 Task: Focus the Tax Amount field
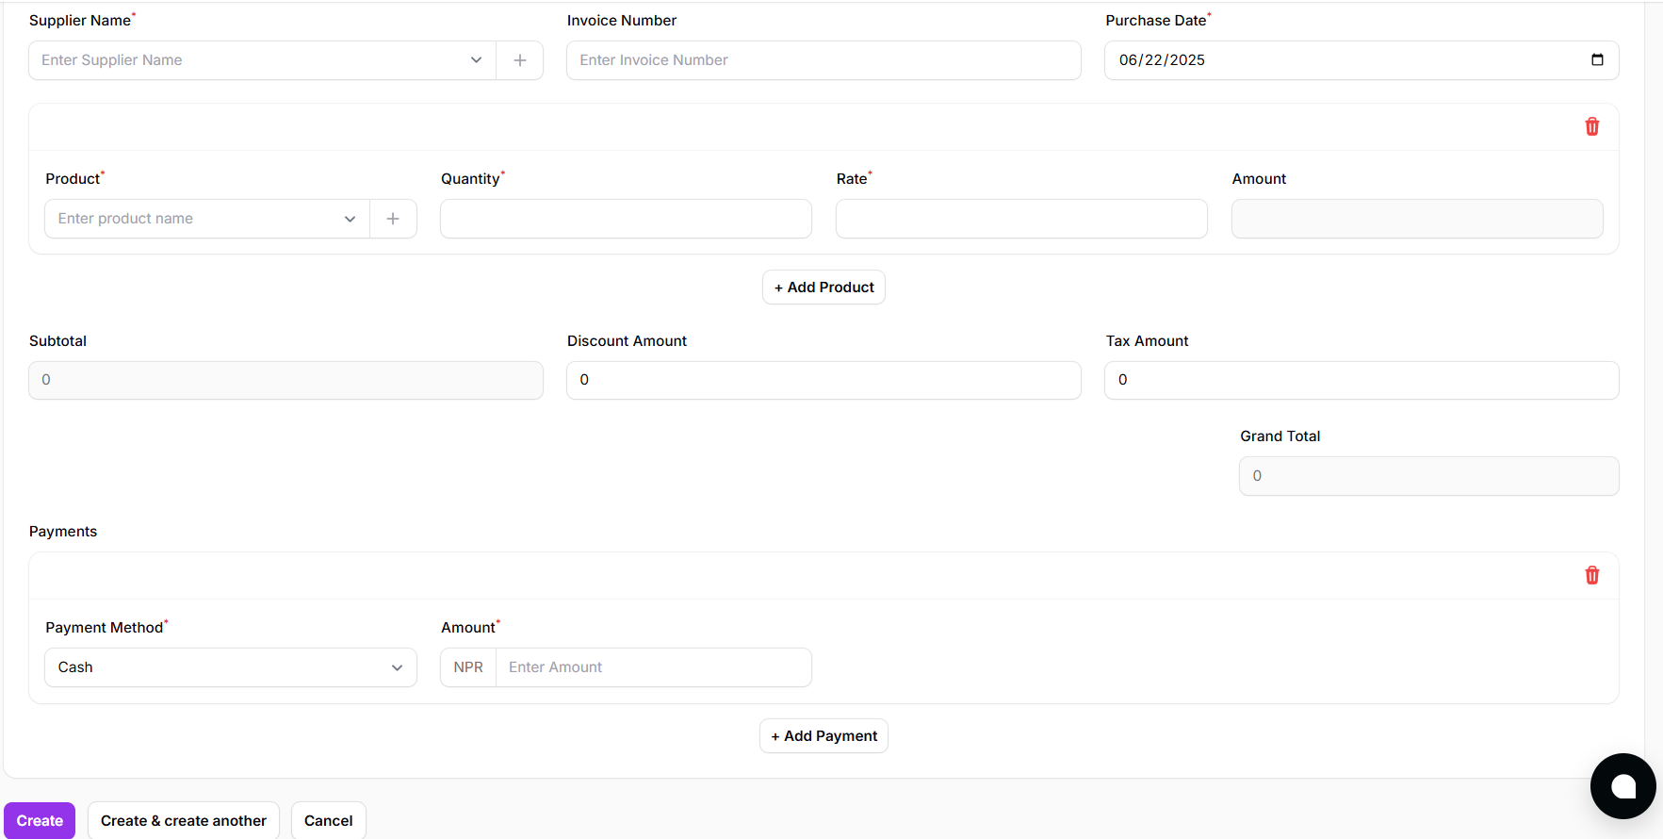coord(1361,380)
